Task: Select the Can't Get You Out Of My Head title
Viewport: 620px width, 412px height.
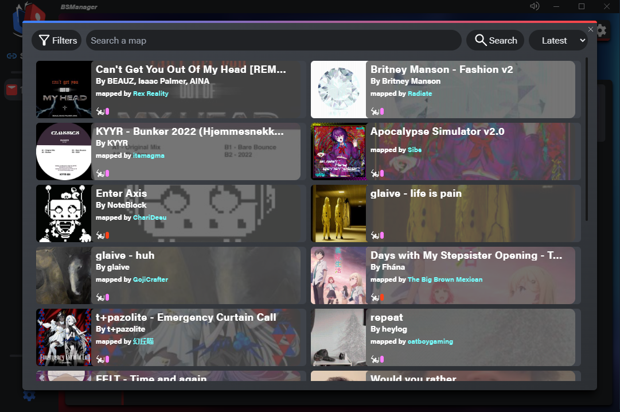Action: click(190, 69)
